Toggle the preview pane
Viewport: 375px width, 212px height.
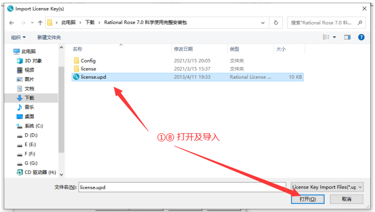[x=347, y=37]
